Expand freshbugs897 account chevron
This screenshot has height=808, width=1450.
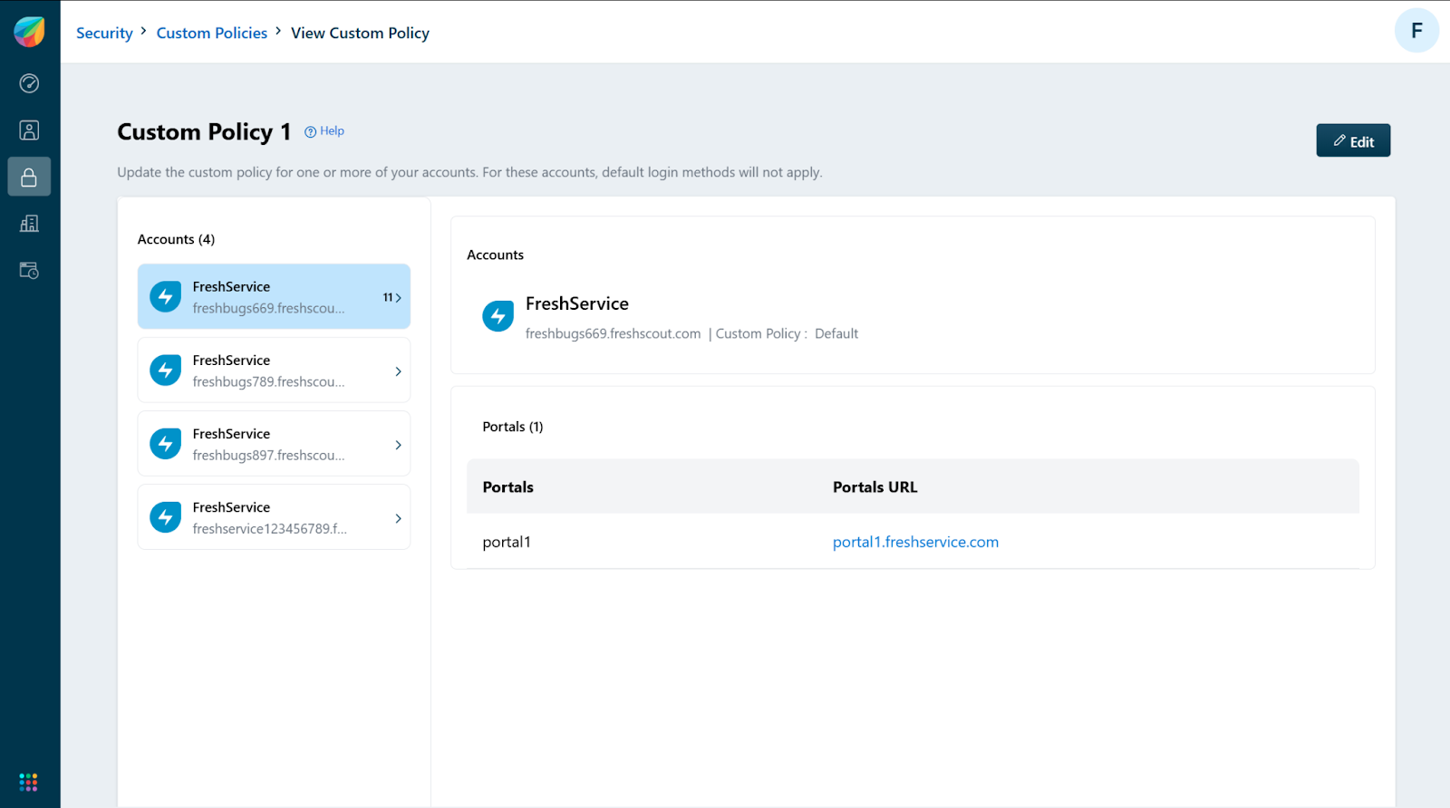[398, 445]
